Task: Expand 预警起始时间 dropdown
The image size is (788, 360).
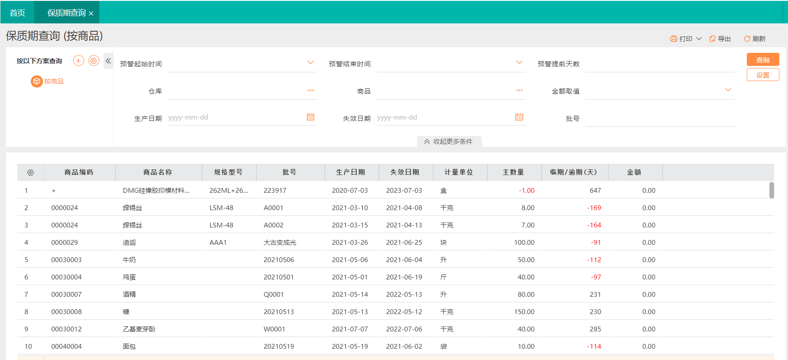Action: click(x=310, y=62)
